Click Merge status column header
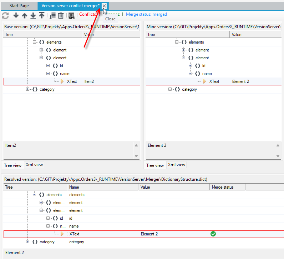Screen dimensions: 284x259 [228, 187]
